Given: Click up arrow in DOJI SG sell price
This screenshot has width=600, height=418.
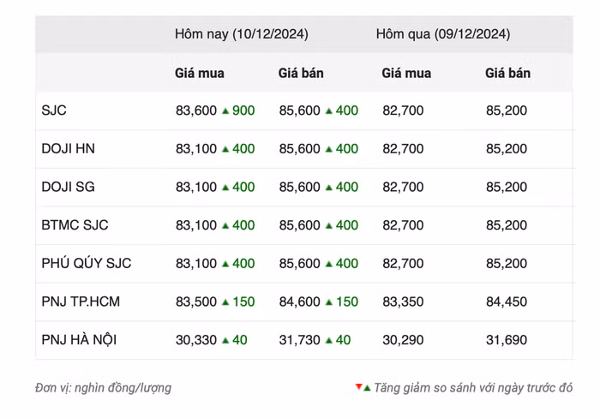Looking at the screenshot, I should point(328,187).
